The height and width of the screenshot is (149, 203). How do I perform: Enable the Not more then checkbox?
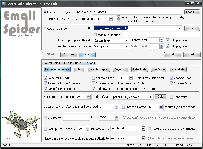[93, 78]
